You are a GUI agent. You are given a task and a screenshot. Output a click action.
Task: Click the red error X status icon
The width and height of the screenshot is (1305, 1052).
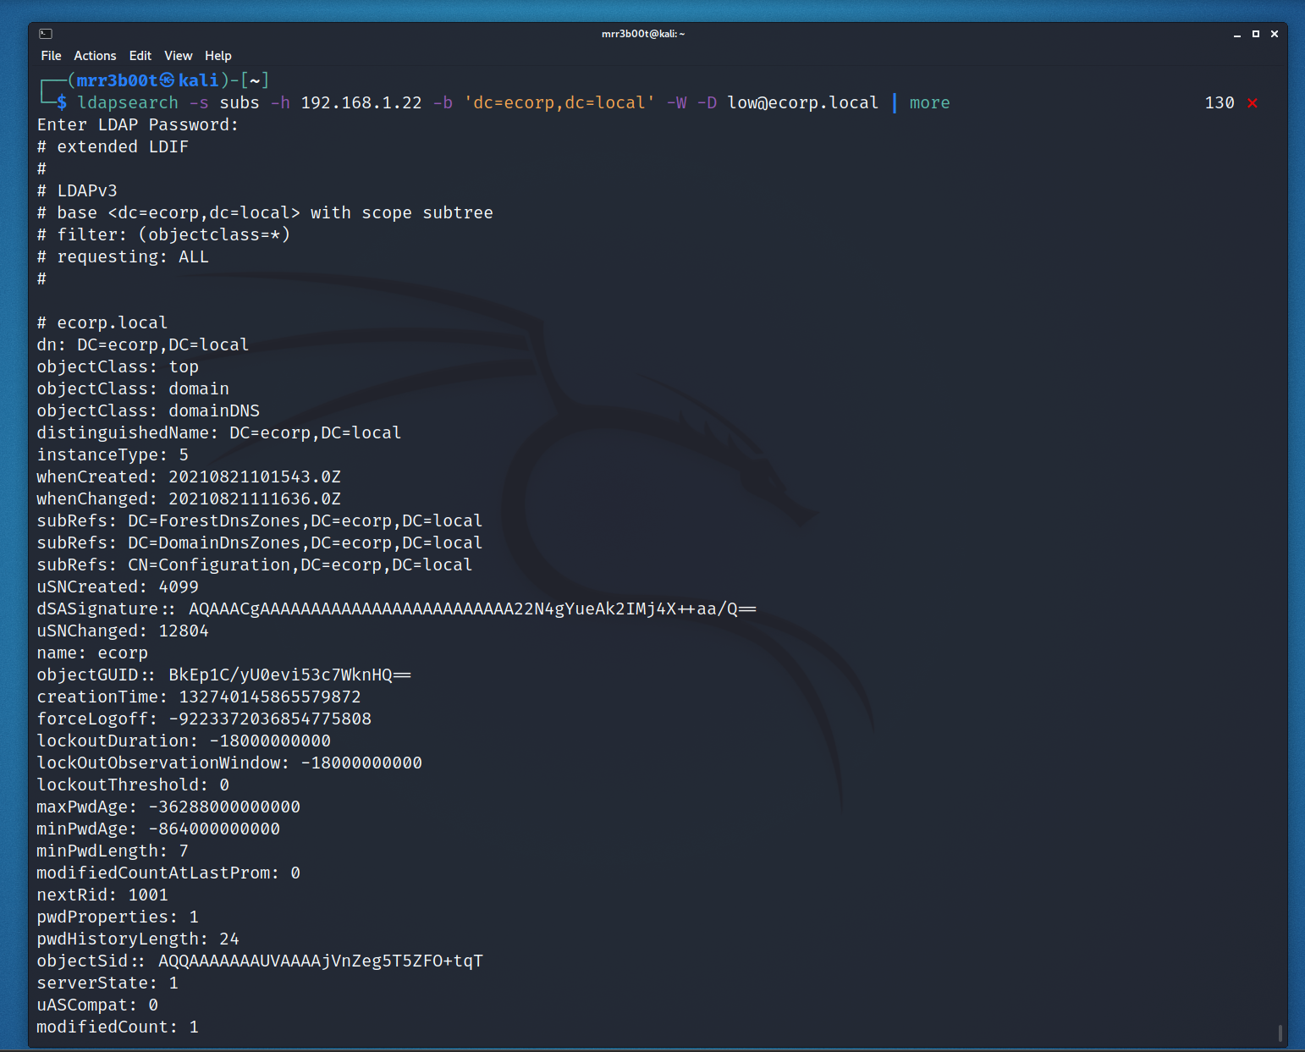coord(1253,103)
